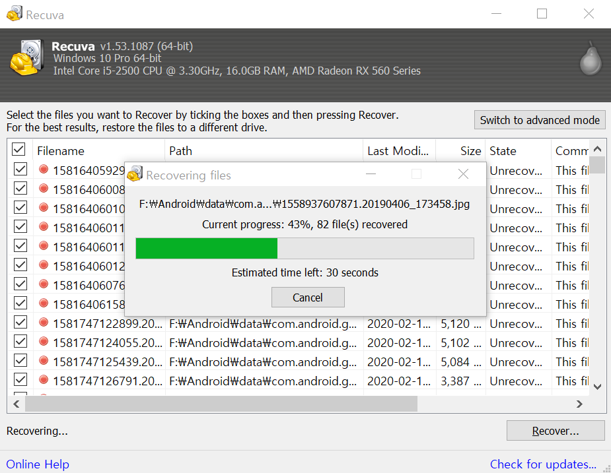This screenshot has height=473, width=611.
Task: Sort by the Last Modified column header
Action: pyautogui.click(x=400, y=150)
